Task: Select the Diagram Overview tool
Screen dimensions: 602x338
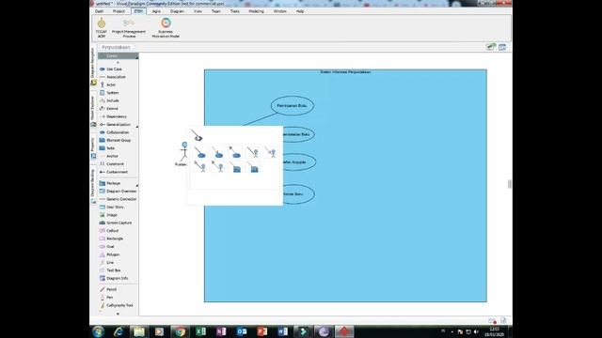Action: (121, 191)
